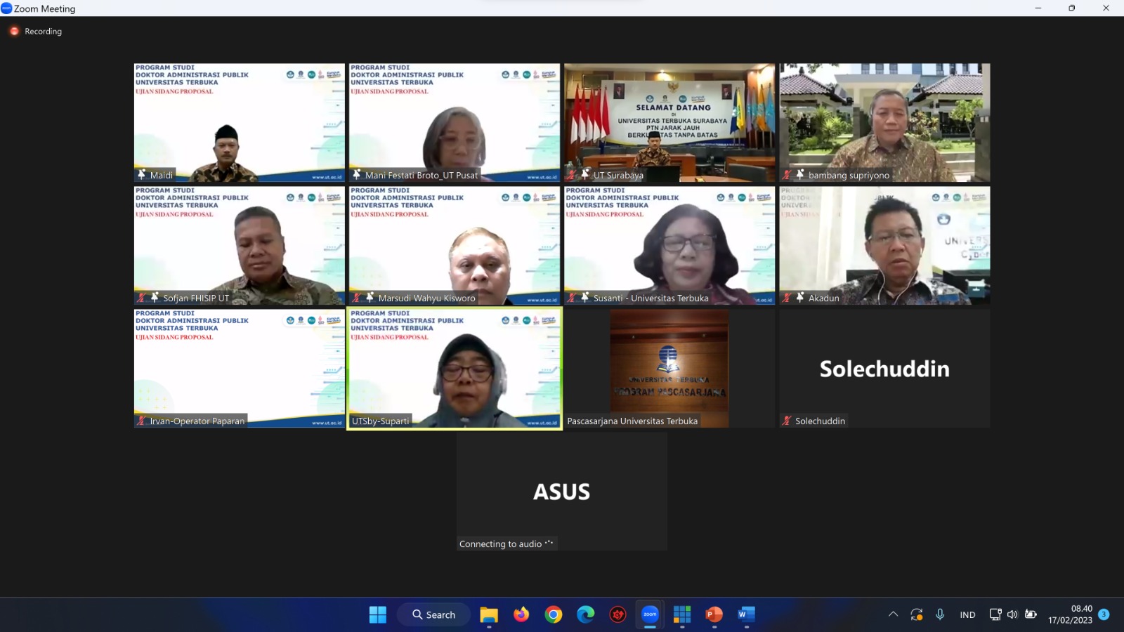Click the ASUS participant tile
Image resolution: width=1124 pixels, height=632 pixels.
click(562, 492)
